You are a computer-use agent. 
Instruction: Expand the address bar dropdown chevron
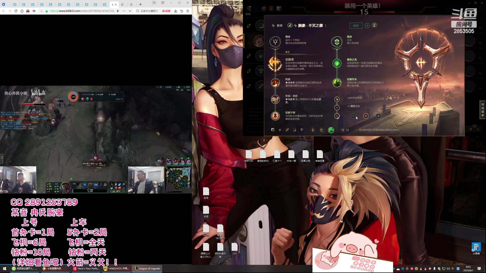click(130, 11)
